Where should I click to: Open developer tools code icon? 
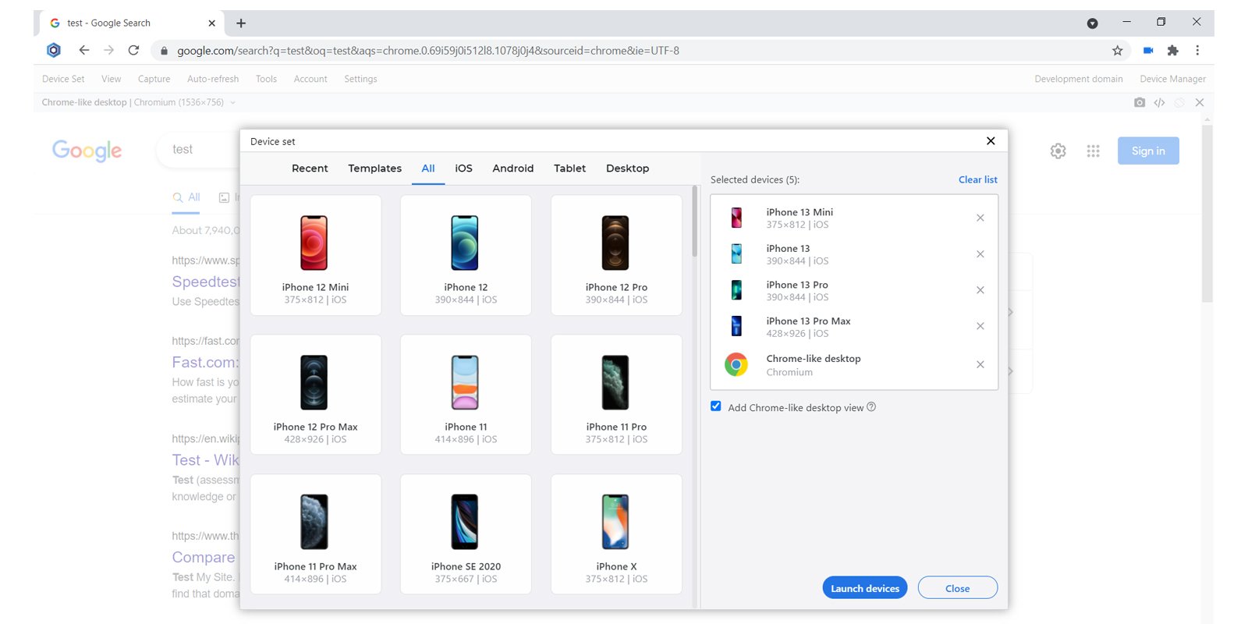pyautogui.click(x=1159, y=102)
